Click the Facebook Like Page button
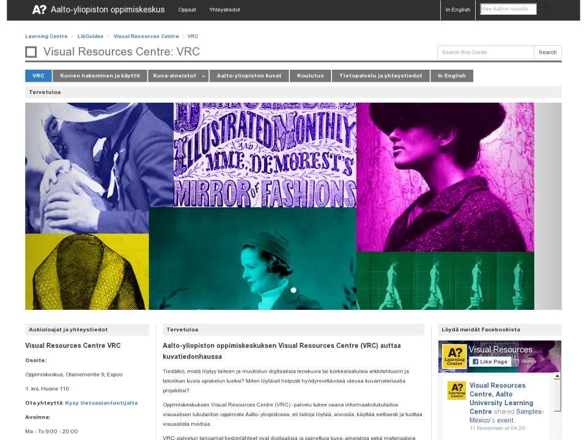The image size is (587, 440). tap(490, 361)
